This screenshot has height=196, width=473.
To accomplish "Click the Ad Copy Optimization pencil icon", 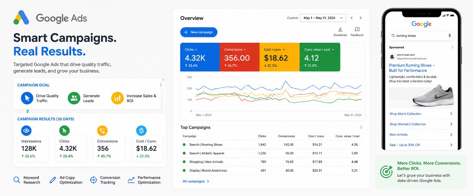I will pos(53,180).
